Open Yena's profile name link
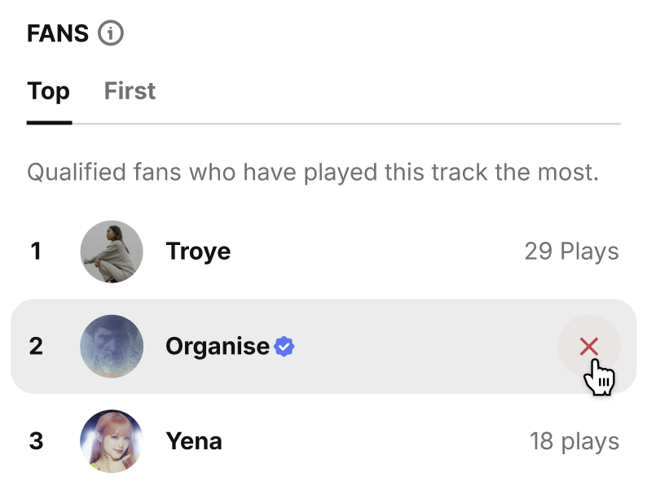Image resolution: width=647 pixels, height=490 pixels. click(194, 441)
